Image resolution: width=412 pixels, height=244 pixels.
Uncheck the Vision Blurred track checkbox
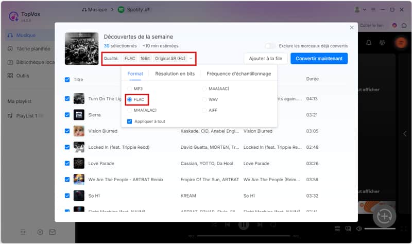pos(67,131)
